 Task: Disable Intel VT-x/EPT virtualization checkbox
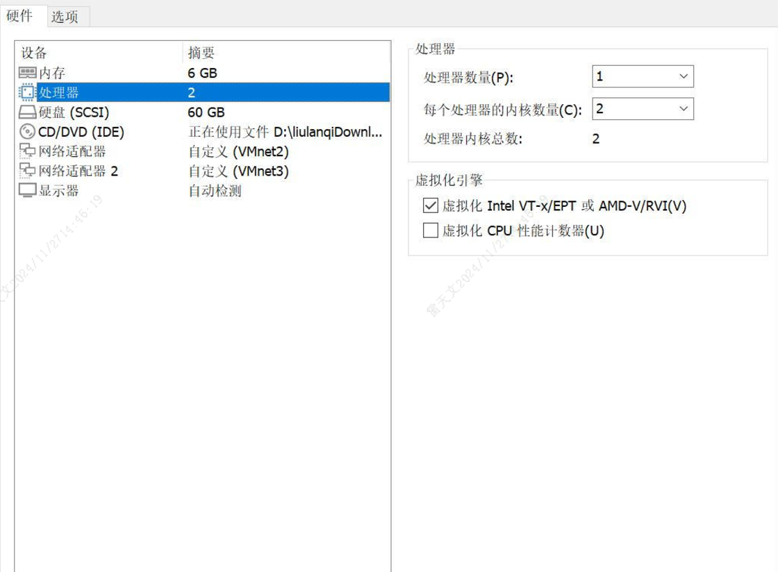[x=431, y=206]
